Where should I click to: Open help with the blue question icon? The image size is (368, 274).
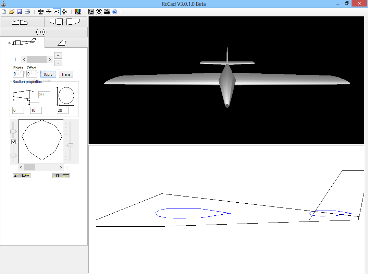pyautogui.click(x=115, y=12)
